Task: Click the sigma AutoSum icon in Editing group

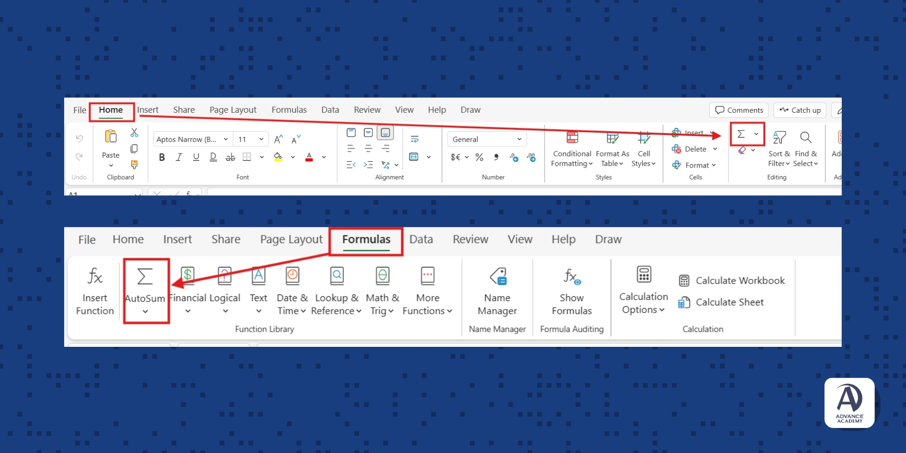Action: (741, 134)
